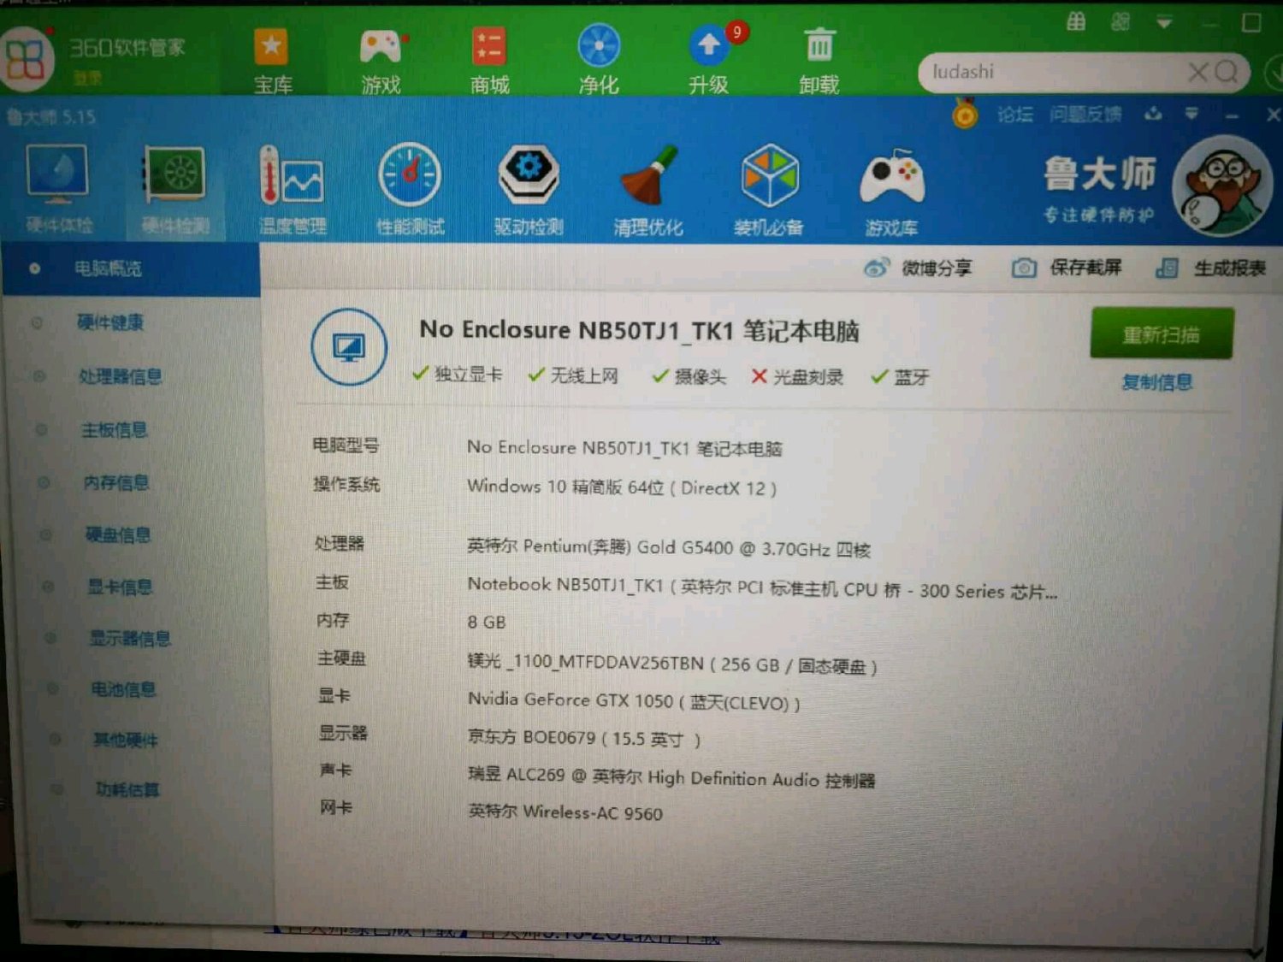Open the 商城 tab in 360软件管家
The width and height of the screenshot is (1283, 962).
tap(489, 60)
